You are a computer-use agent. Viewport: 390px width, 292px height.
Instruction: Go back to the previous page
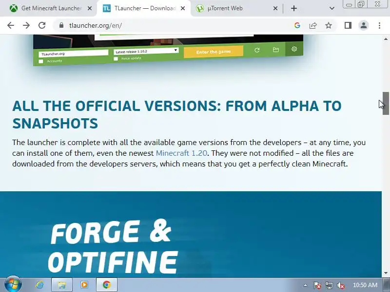[11, 25]
